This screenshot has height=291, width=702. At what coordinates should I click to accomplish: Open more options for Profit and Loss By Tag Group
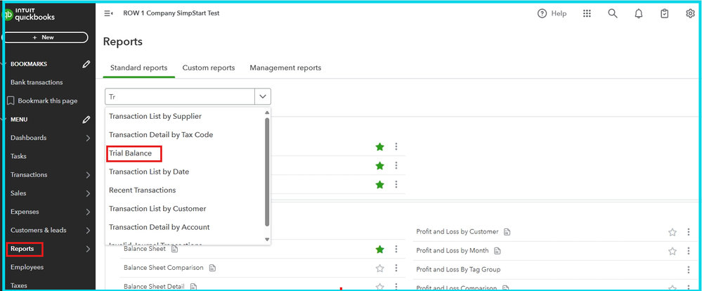click(x=689, y=269)
